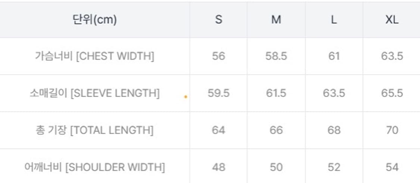Click total length value 64 for S

(x=218, y=130)
